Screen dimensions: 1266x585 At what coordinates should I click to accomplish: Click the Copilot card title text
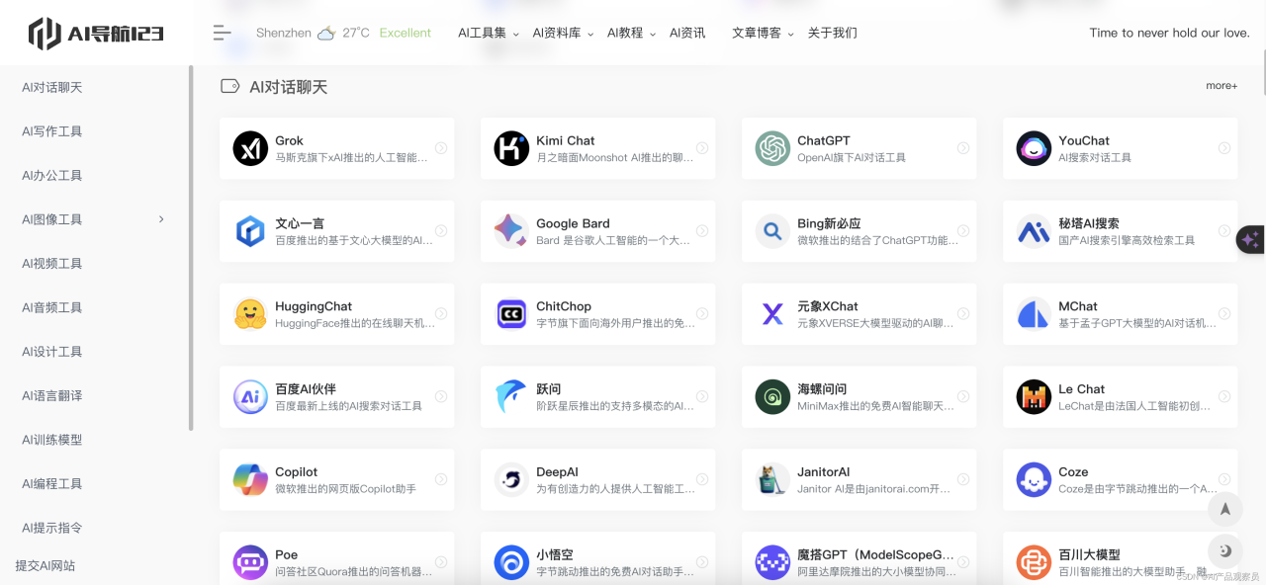point(297,472)
